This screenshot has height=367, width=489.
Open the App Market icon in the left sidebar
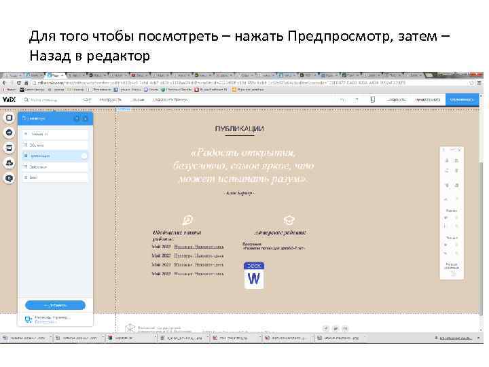10,147
